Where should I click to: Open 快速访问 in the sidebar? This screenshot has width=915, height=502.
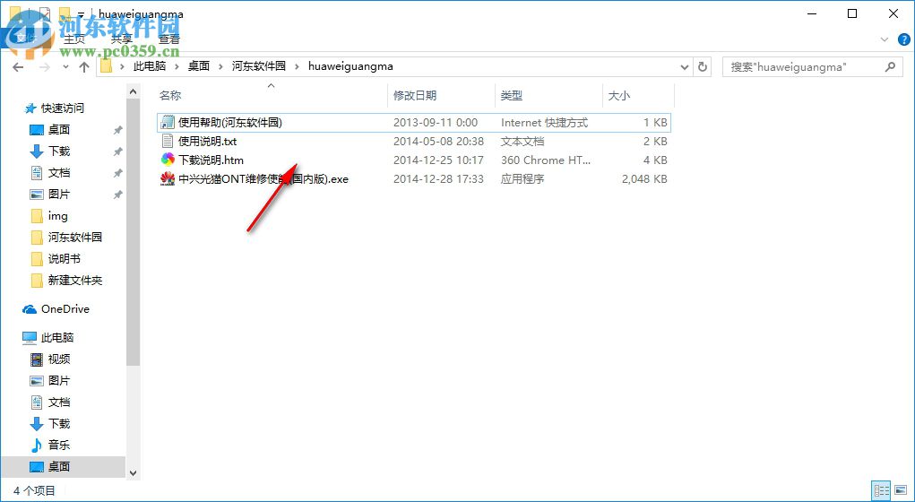click(63, 108)
